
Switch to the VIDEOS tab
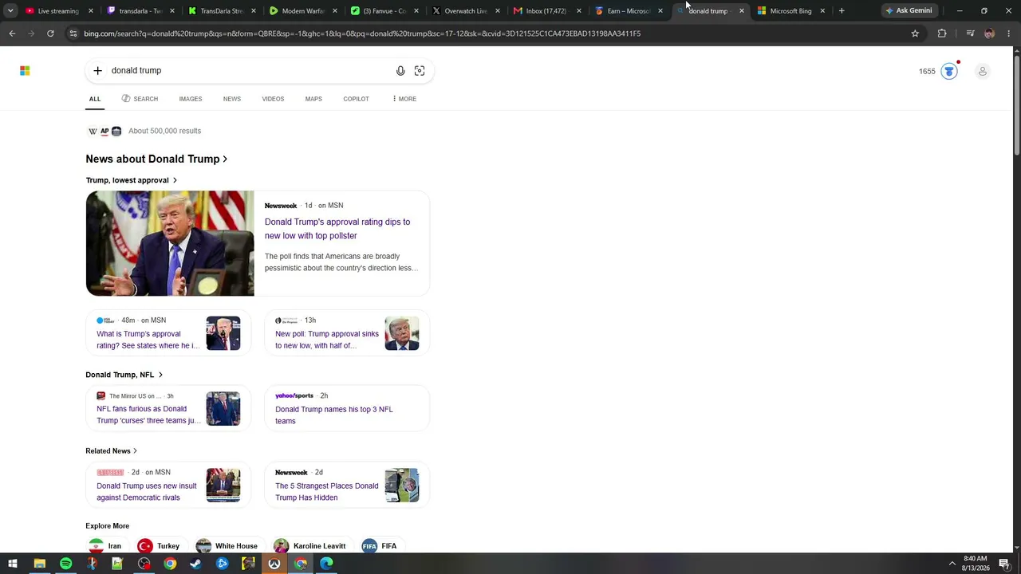coord(273,99)
